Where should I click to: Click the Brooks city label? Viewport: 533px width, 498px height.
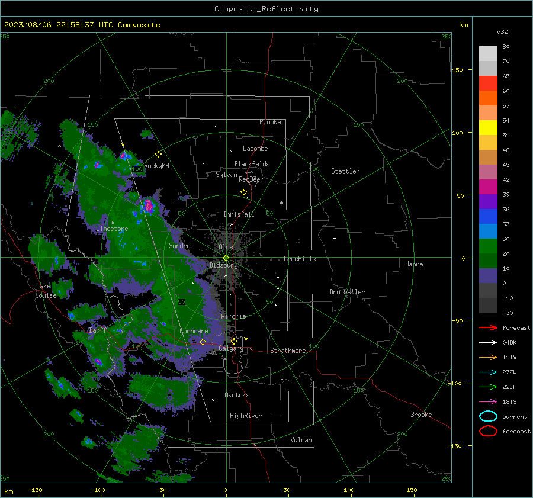(421, 415)
